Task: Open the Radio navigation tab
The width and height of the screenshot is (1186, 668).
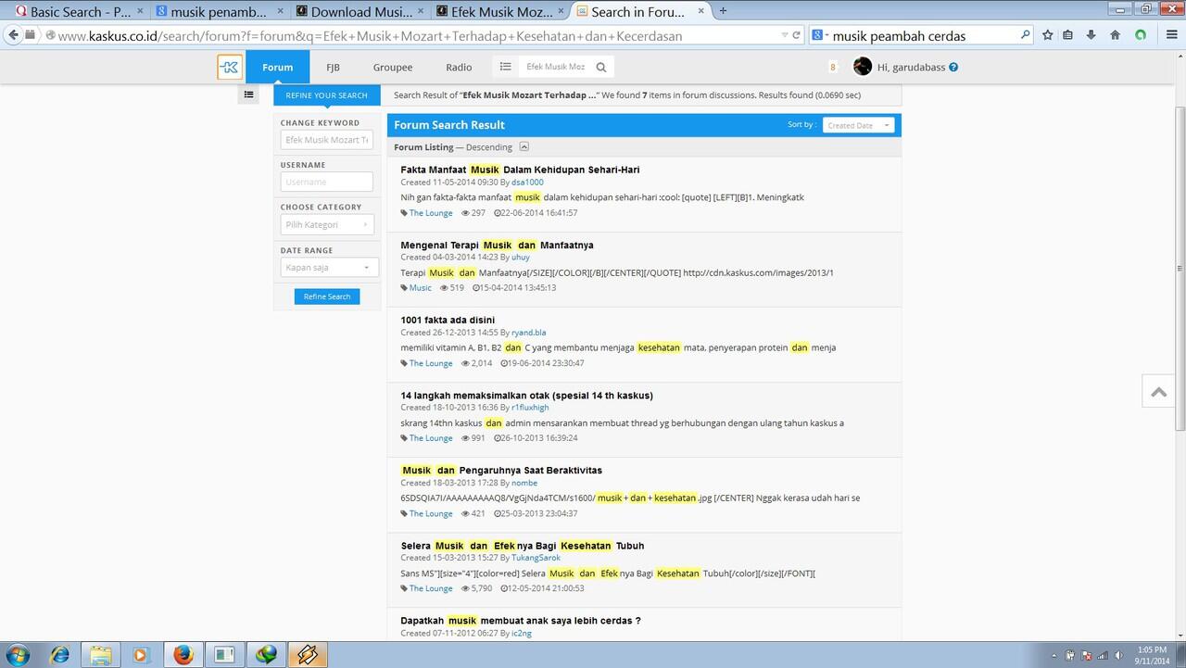Action: pyautogui.click(x=459, y=67)
